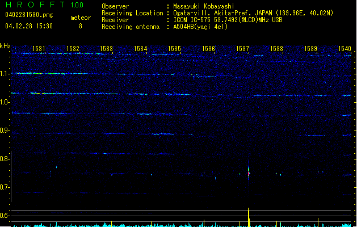This screenshot has height=227, width=357.
Task: Click the meteor count label
Action: click(x=81, y=18)
